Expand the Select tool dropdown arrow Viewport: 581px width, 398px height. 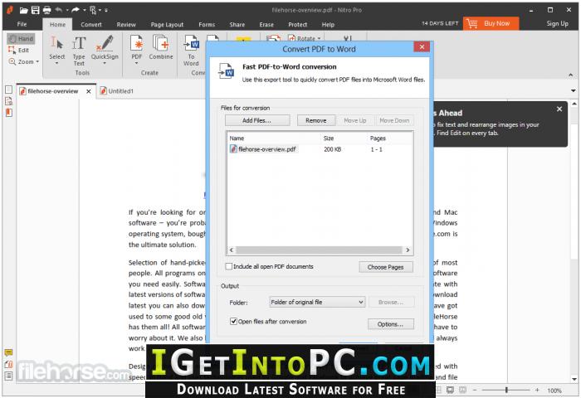[56, 63]
